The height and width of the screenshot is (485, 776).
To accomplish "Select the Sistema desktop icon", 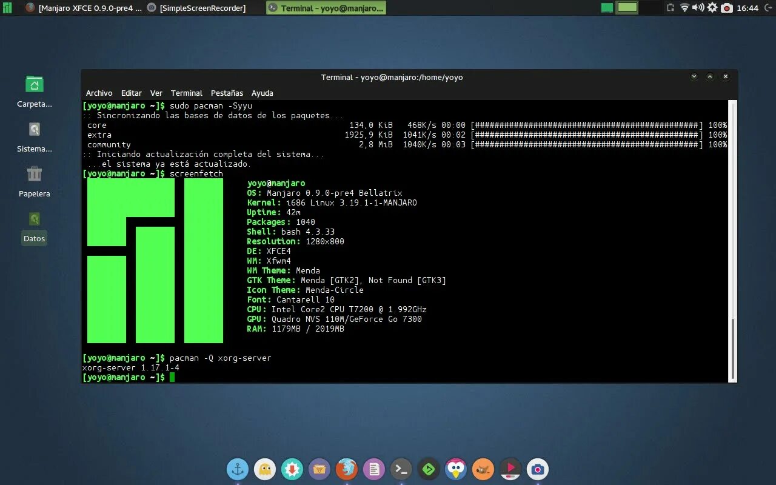I will 35,137.
